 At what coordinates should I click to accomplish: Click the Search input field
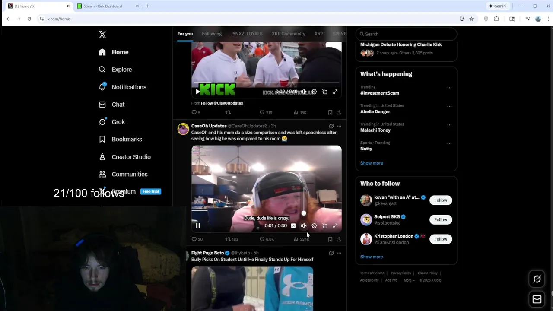(406, 34)
